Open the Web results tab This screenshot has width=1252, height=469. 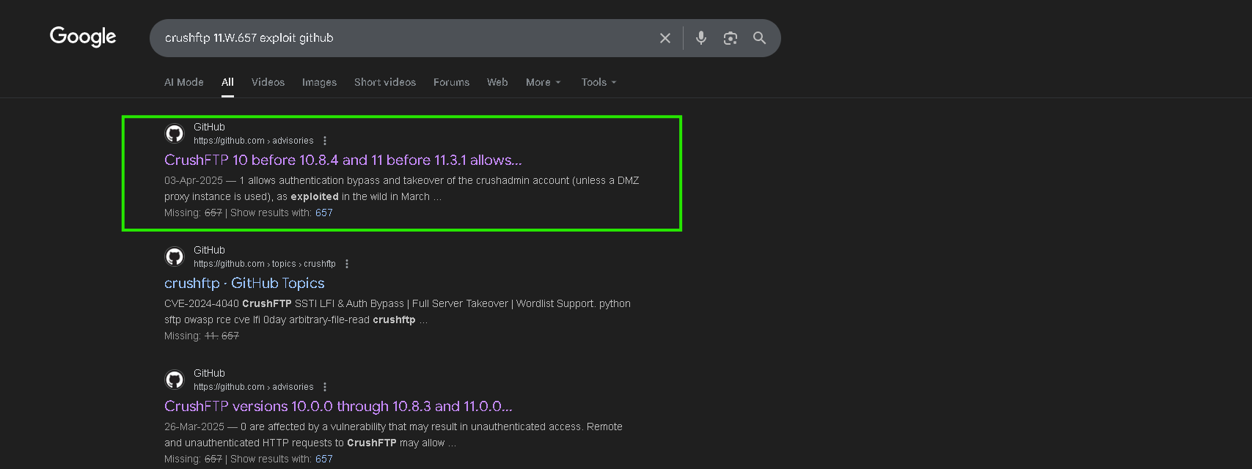[x=497, y=82]
